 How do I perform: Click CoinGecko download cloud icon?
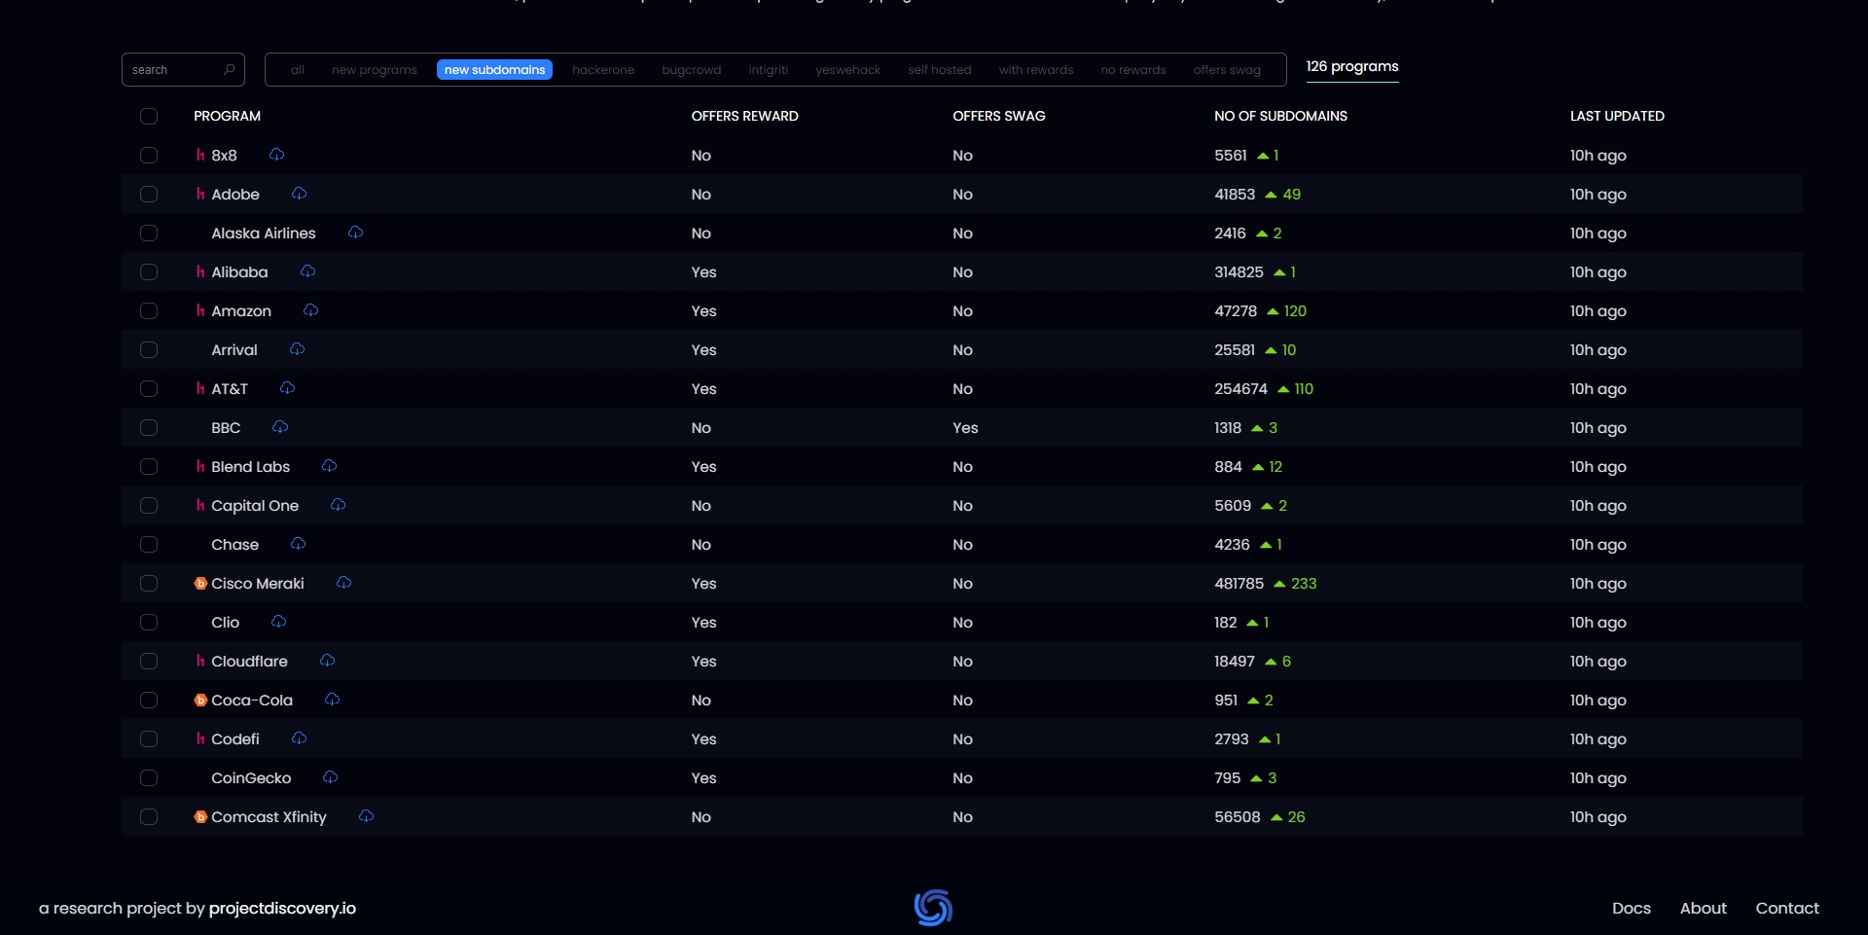click(x=330, y=777)
